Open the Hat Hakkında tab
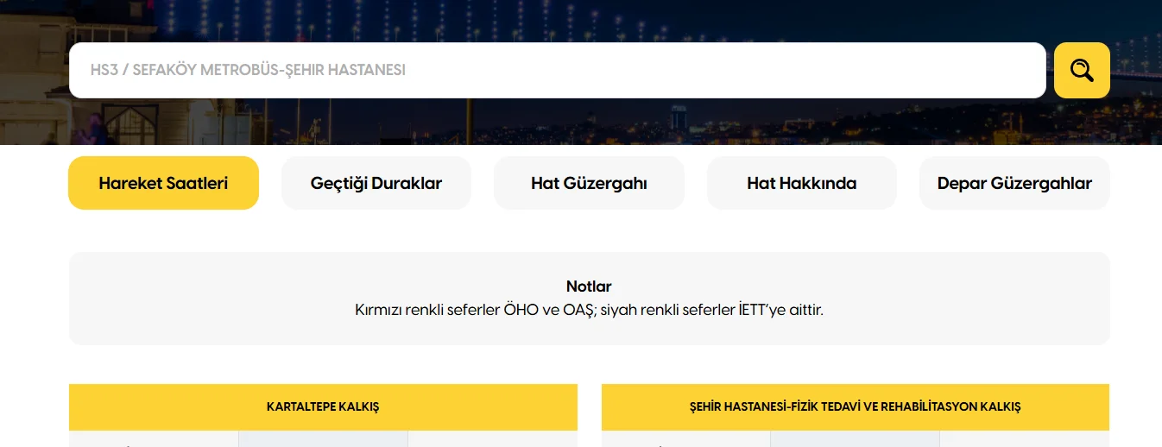 click(x=801, y=183)
